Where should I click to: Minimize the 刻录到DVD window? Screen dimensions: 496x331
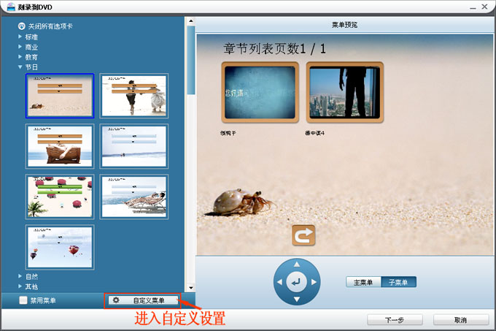tap(473, 7)
